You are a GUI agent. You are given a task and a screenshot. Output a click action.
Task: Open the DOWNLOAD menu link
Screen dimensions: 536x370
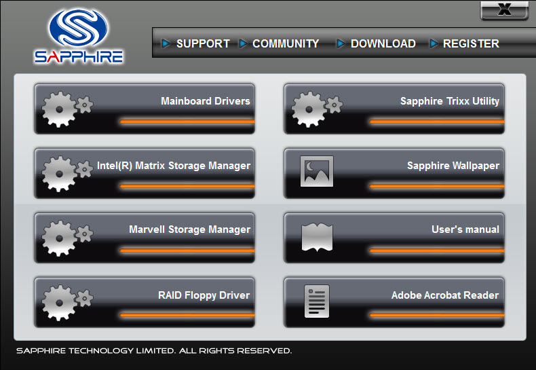coord(383,43)
